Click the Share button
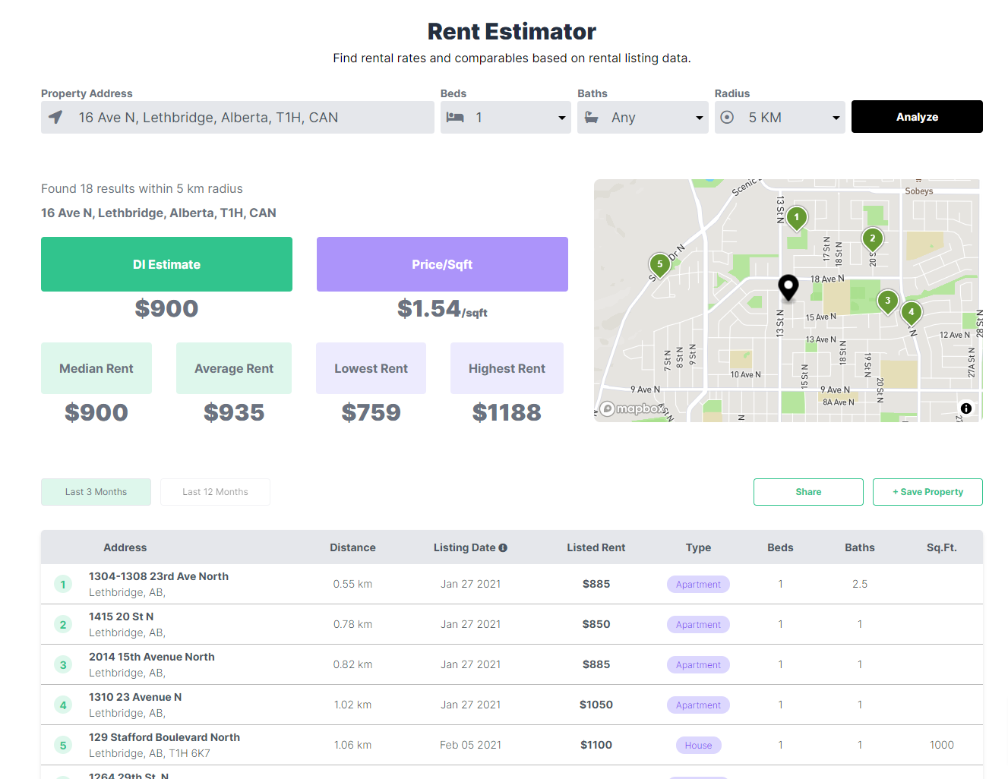The height and width of the screenshot is (779, 1008). tap(807, 491)
